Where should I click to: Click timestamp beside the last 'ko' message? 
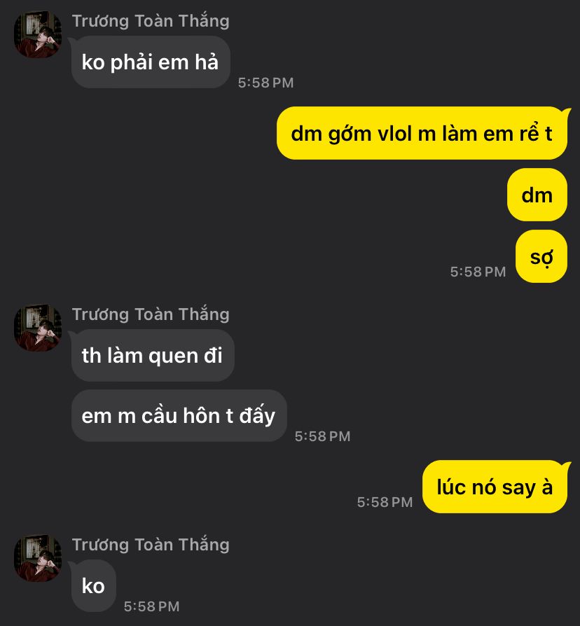point(151,606)
